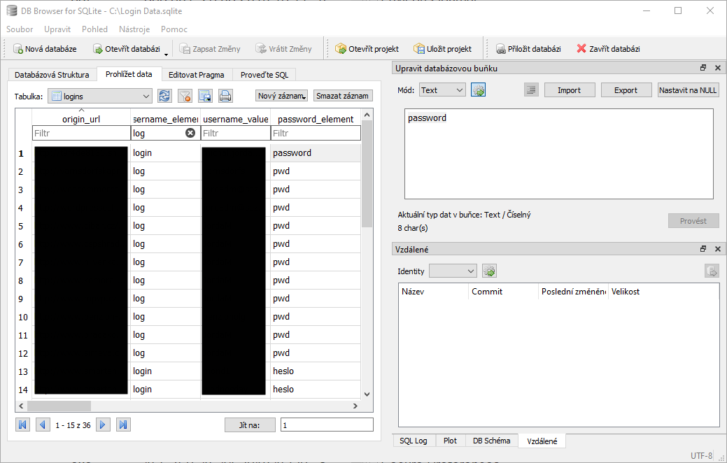
Task: Click the text alignment icon in cell editor
Action: 531,90
